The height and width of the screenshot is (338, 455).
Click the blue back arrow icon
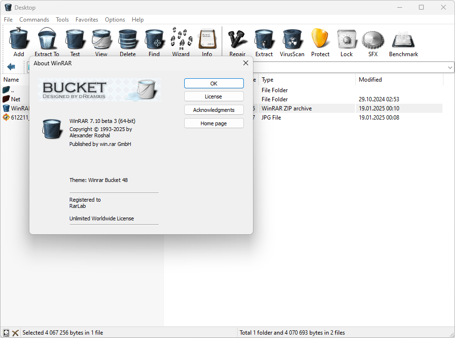pyautogui.click(x=11, y=67)
